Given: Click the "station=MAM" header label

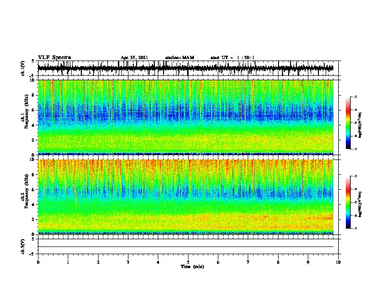Looking at the screenshot, I should point(179,58).
